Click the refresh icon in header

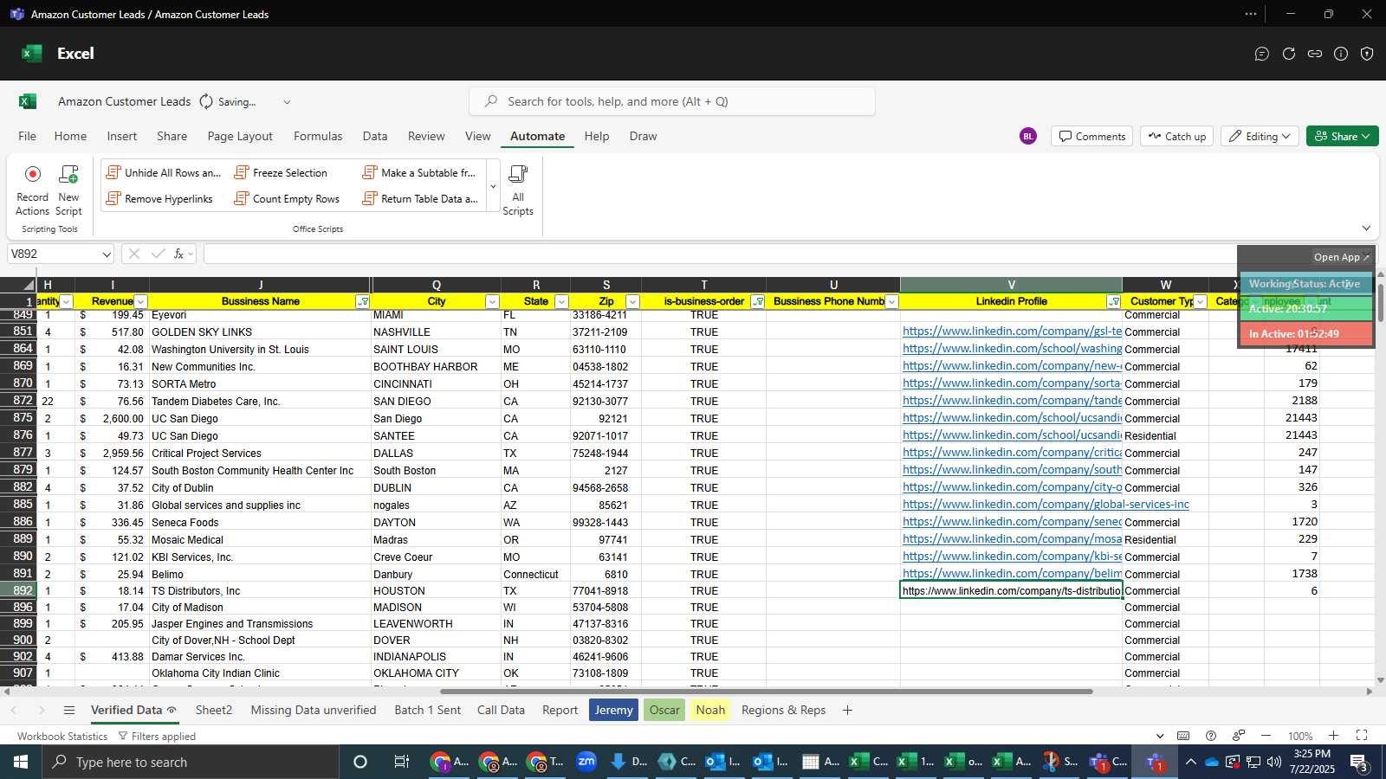tap(1289, 54)
